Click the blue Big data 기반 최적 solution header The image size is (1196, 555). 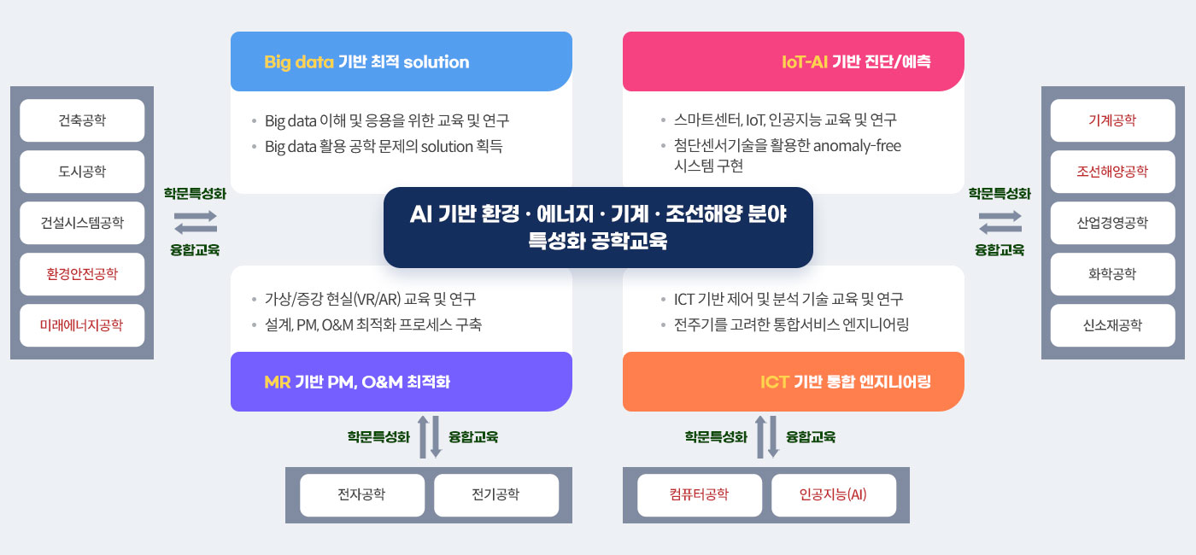tap(401, 61)
